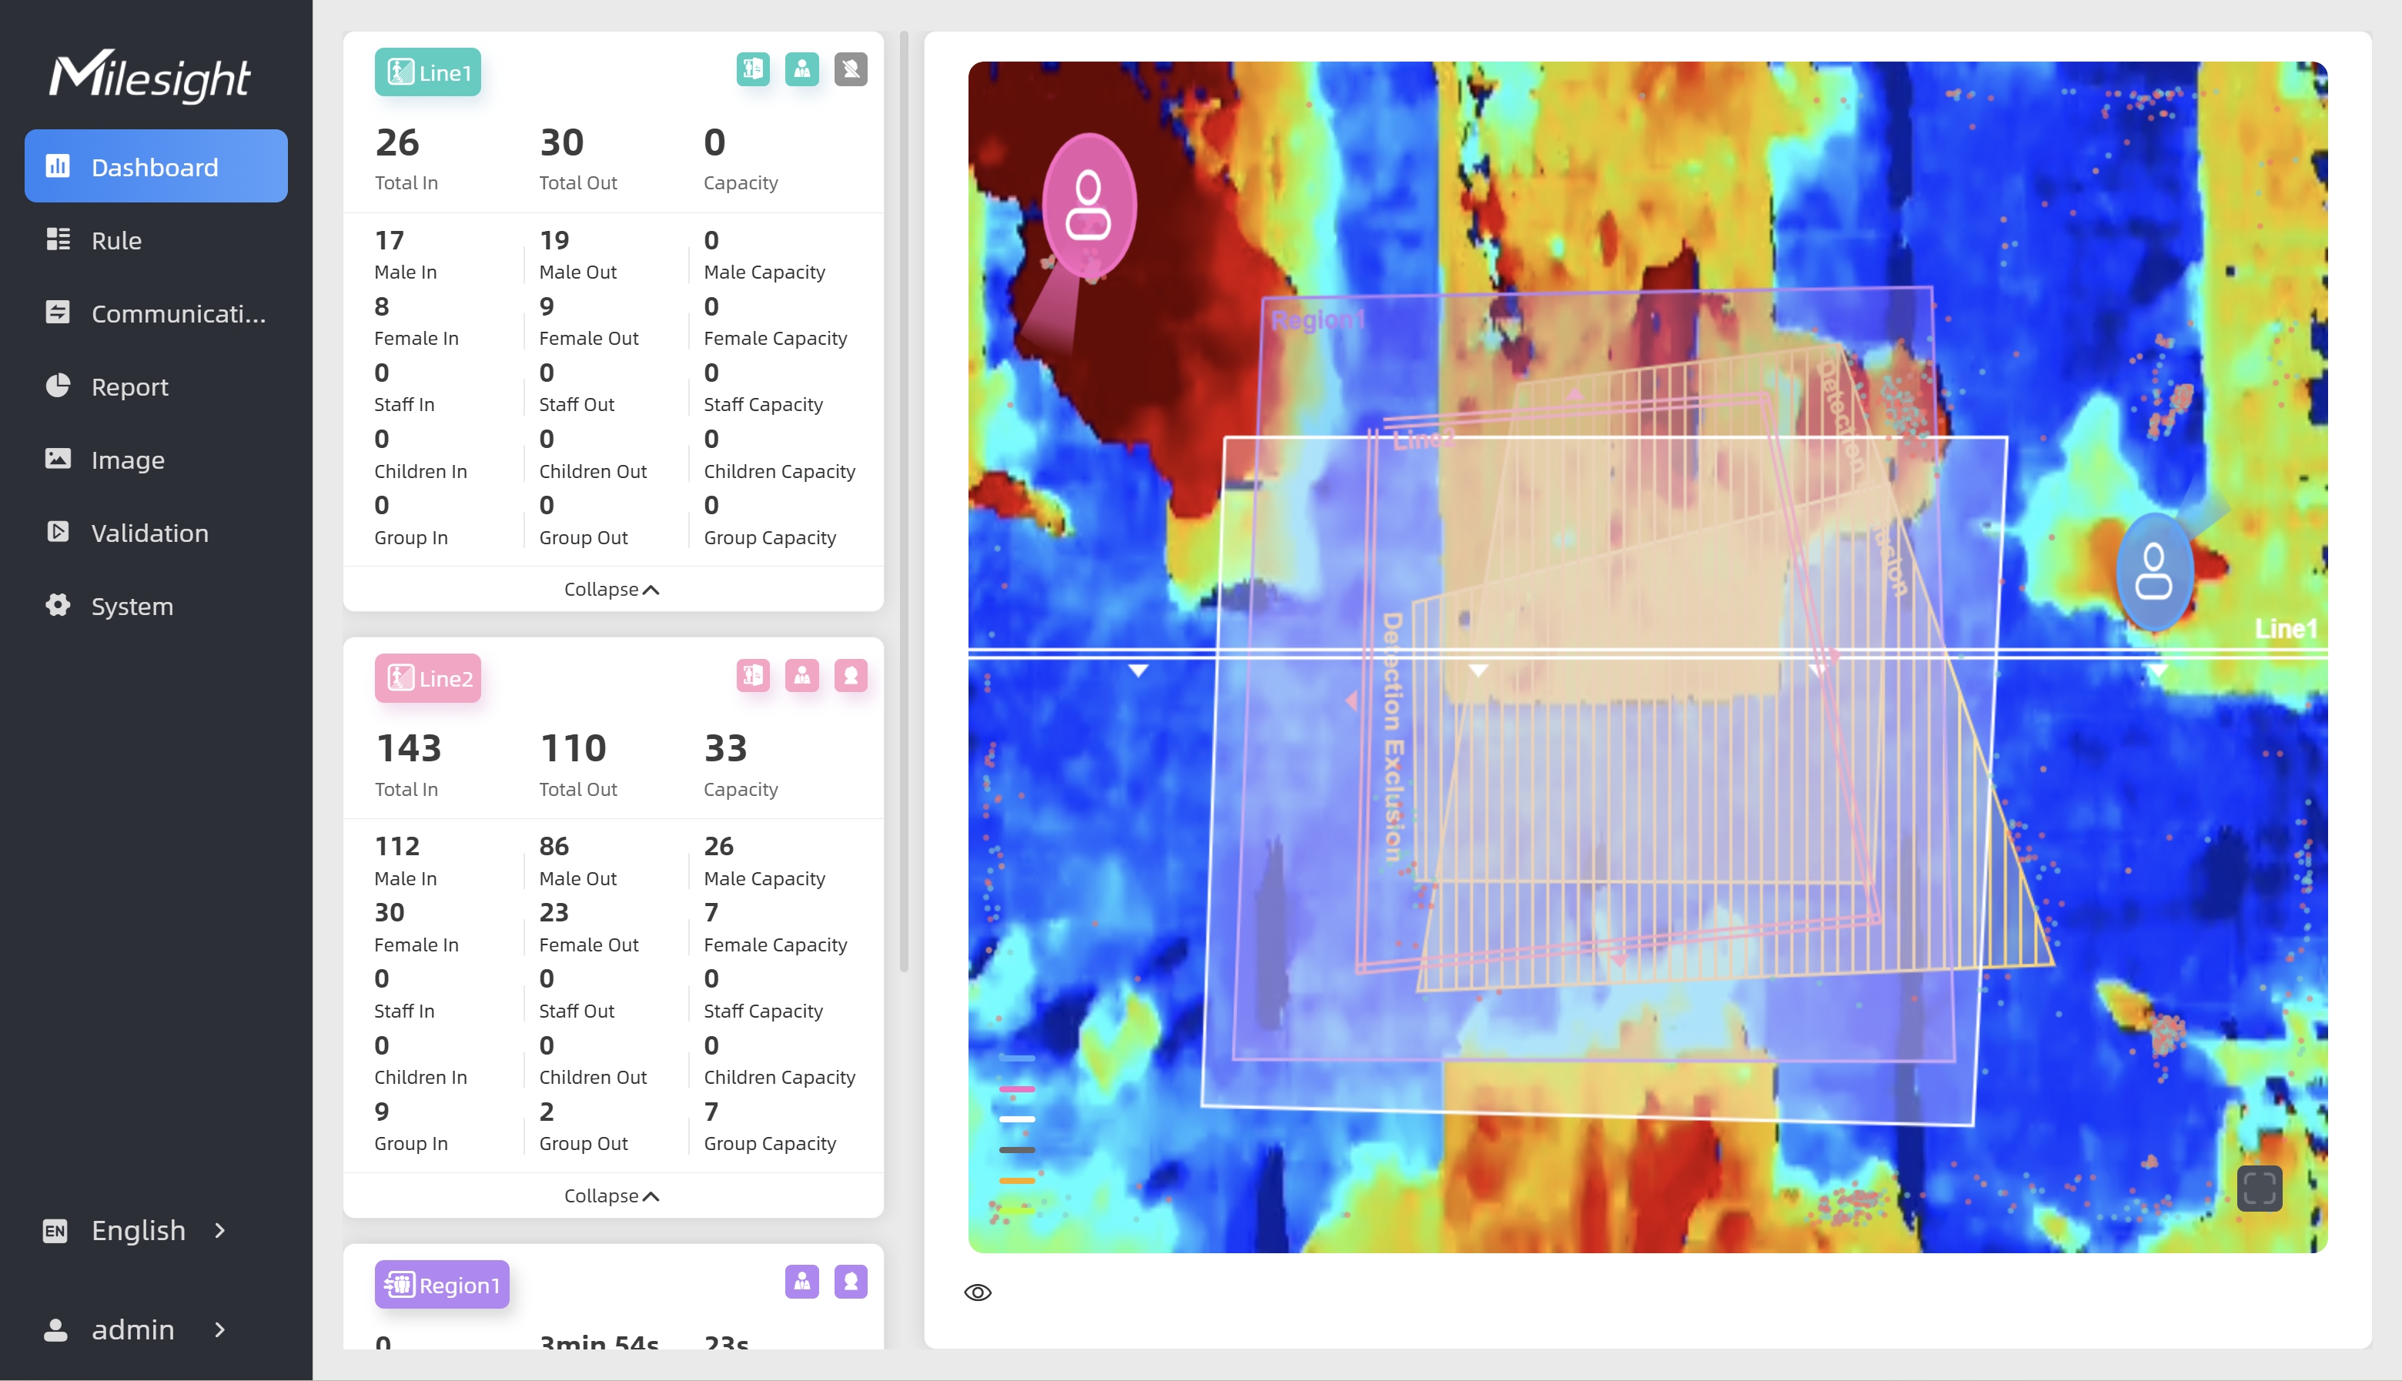Go to the Report page
Viewport: 2402px width, 1381px height.
coord(130,387)
